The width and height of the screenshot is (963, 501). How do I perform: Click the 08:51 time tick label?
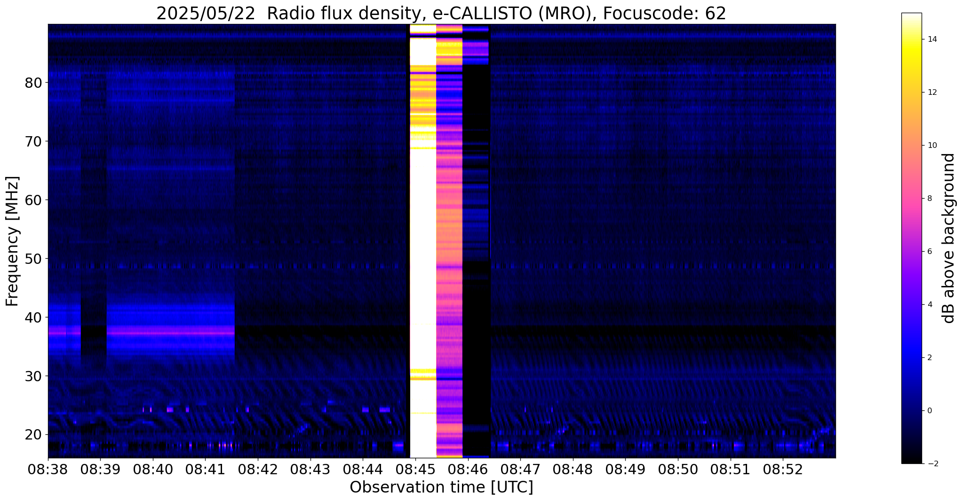(730, 470)
